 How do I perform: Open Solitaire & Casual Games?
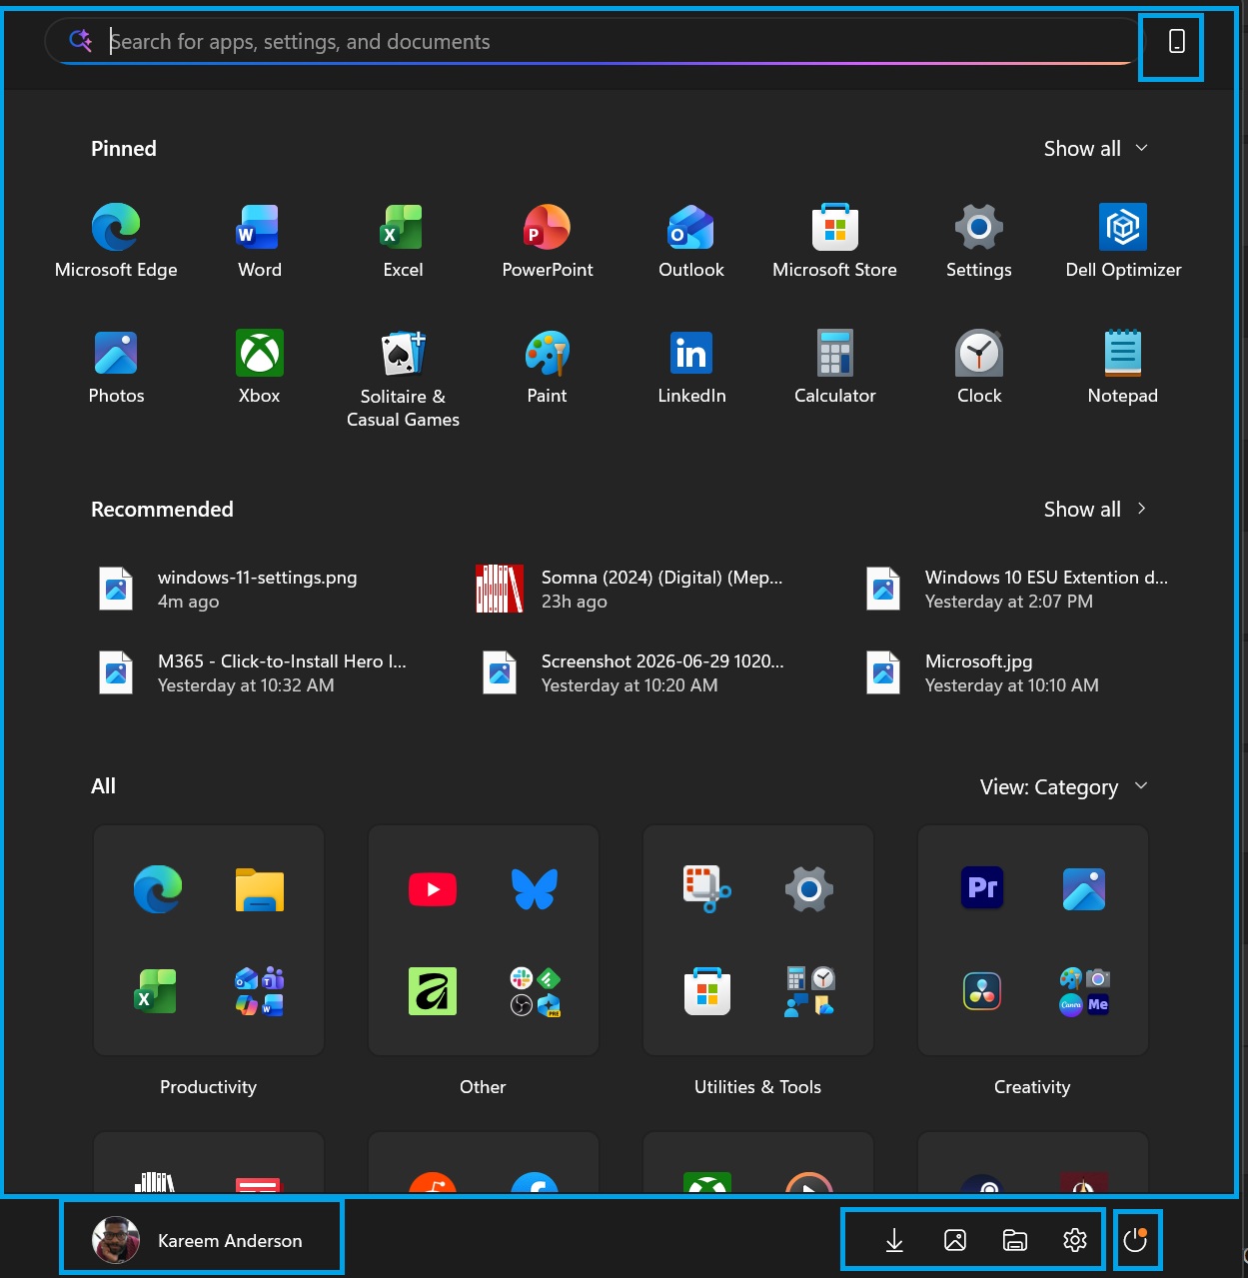coord(403,380)
